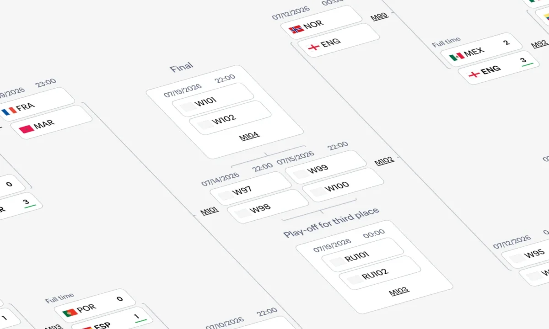This screenshot has height=329, width=549.
Task: Select the W102 slot in the Final
Action: click(x=230, y=118)
